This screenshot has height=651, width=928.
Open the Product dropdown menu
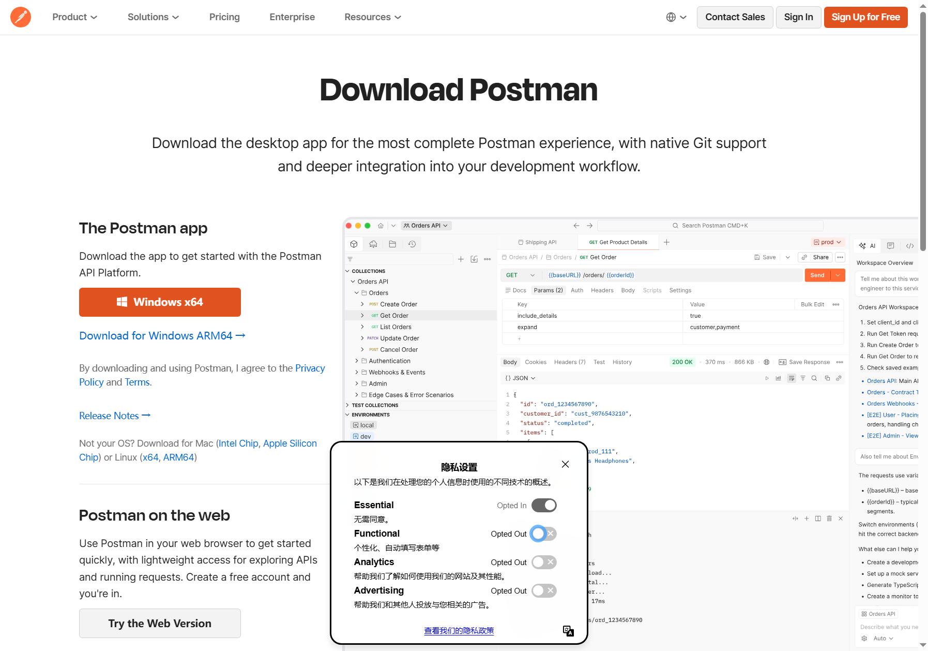tap(75, 17)
